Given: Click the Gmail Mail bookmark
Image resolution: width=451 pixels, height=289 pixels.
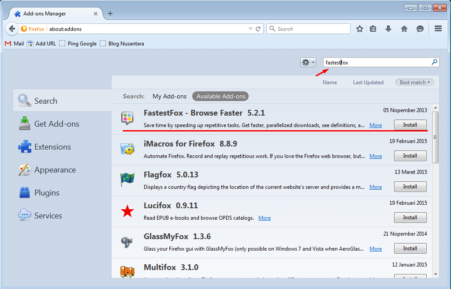Looking at the screenshot, I should click(15, 44).
